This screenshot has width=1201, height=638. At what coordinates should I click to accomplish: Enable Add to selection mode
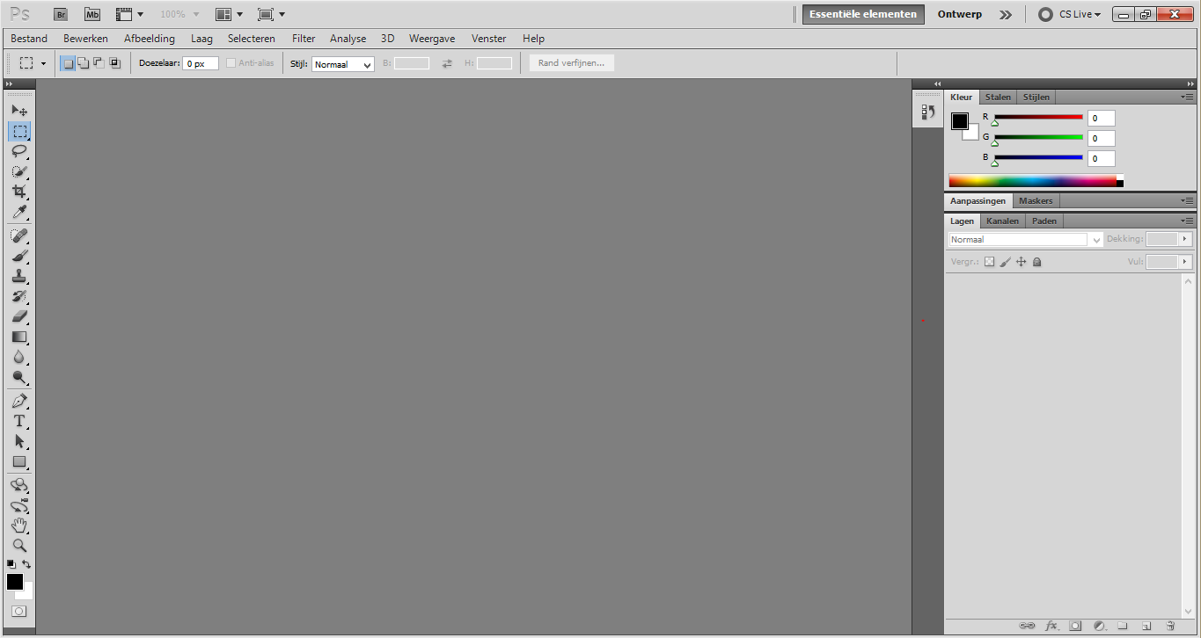pyautogui.click(x=83, y=63)
